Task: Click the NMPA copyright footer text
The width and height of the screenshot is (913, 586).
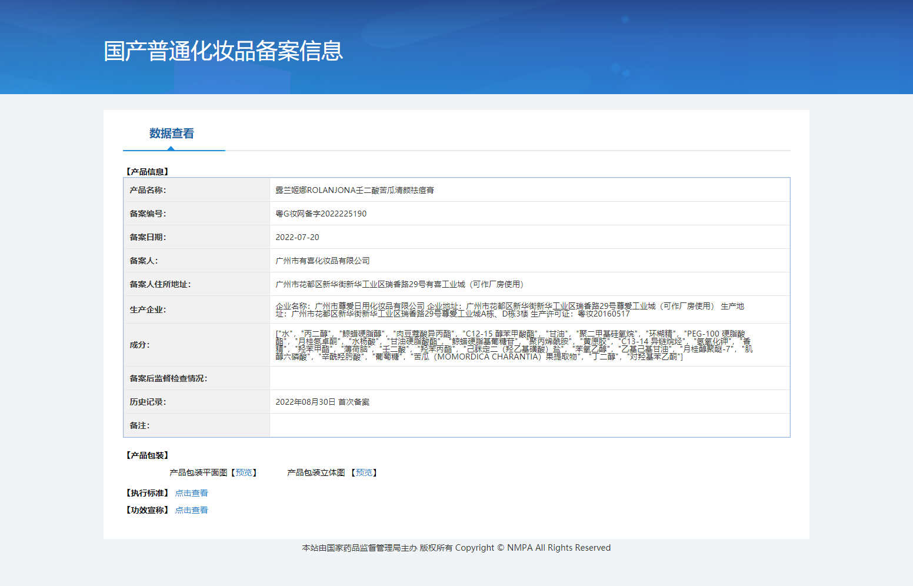Action: click(x=456, y=548)
